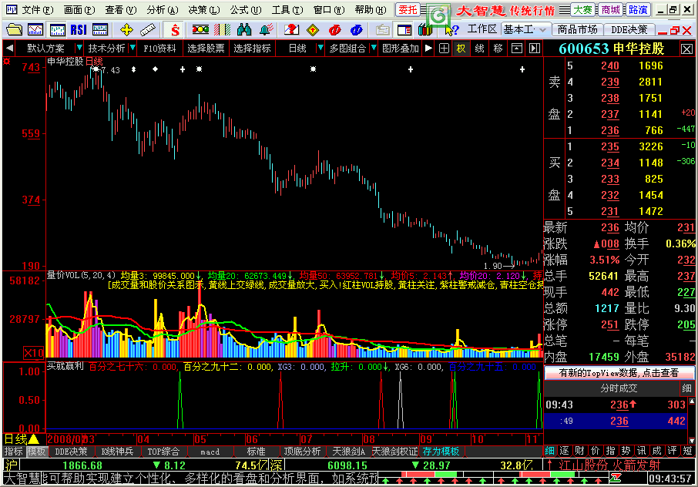The height and width of the screenshot is (487, 698).
Task: Expand the 默认方案 dropdown arrow
Action: point(79,48)
